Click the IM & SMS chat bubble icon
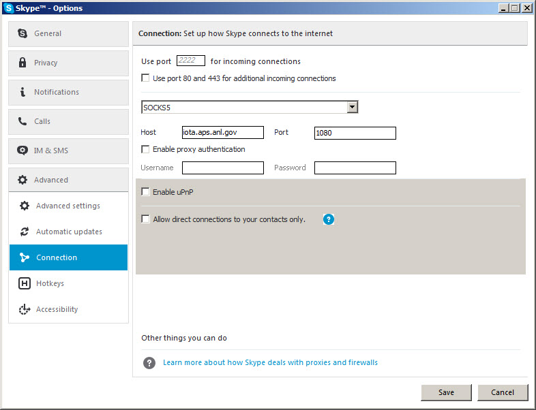 pos(23,151)
